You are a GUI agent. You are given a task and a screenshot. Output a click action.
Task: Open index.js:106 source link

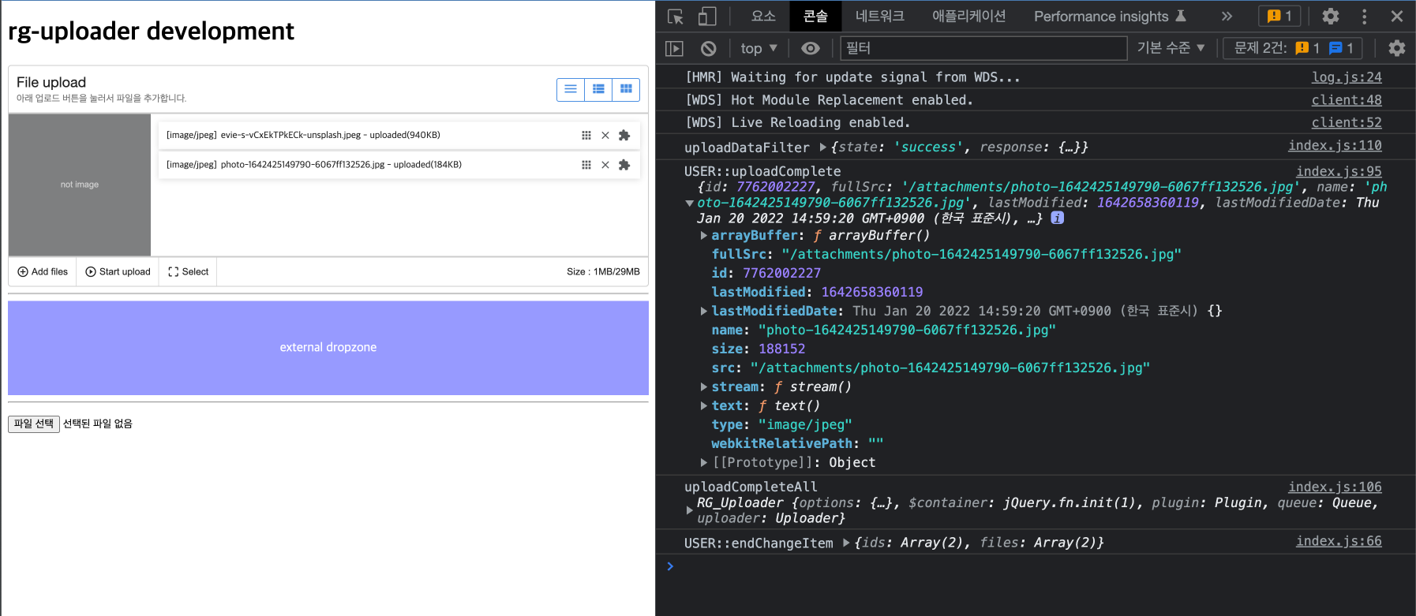(x=1335, y=487)
